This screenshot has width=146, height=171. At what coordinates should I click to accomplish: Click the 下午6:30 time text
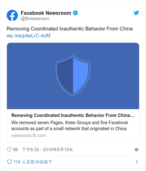(x=30, y=150)
